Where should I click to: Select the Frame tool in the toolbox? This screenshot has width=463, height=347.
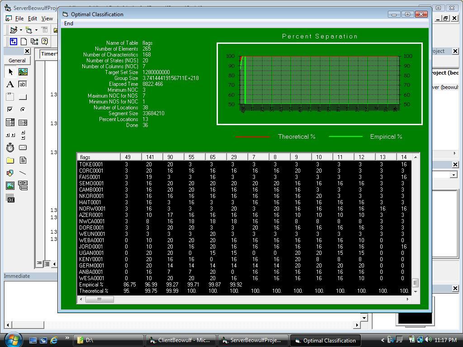click(10, 97)
